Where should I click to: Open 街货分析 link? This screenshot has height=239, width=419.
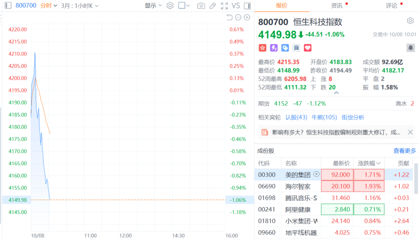tap(353, 118)
